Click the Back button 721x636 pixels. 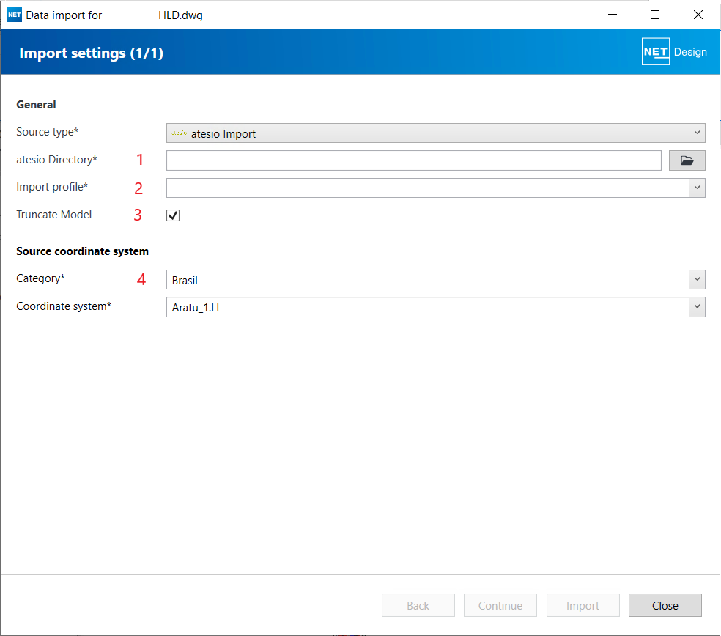(418, 606)
